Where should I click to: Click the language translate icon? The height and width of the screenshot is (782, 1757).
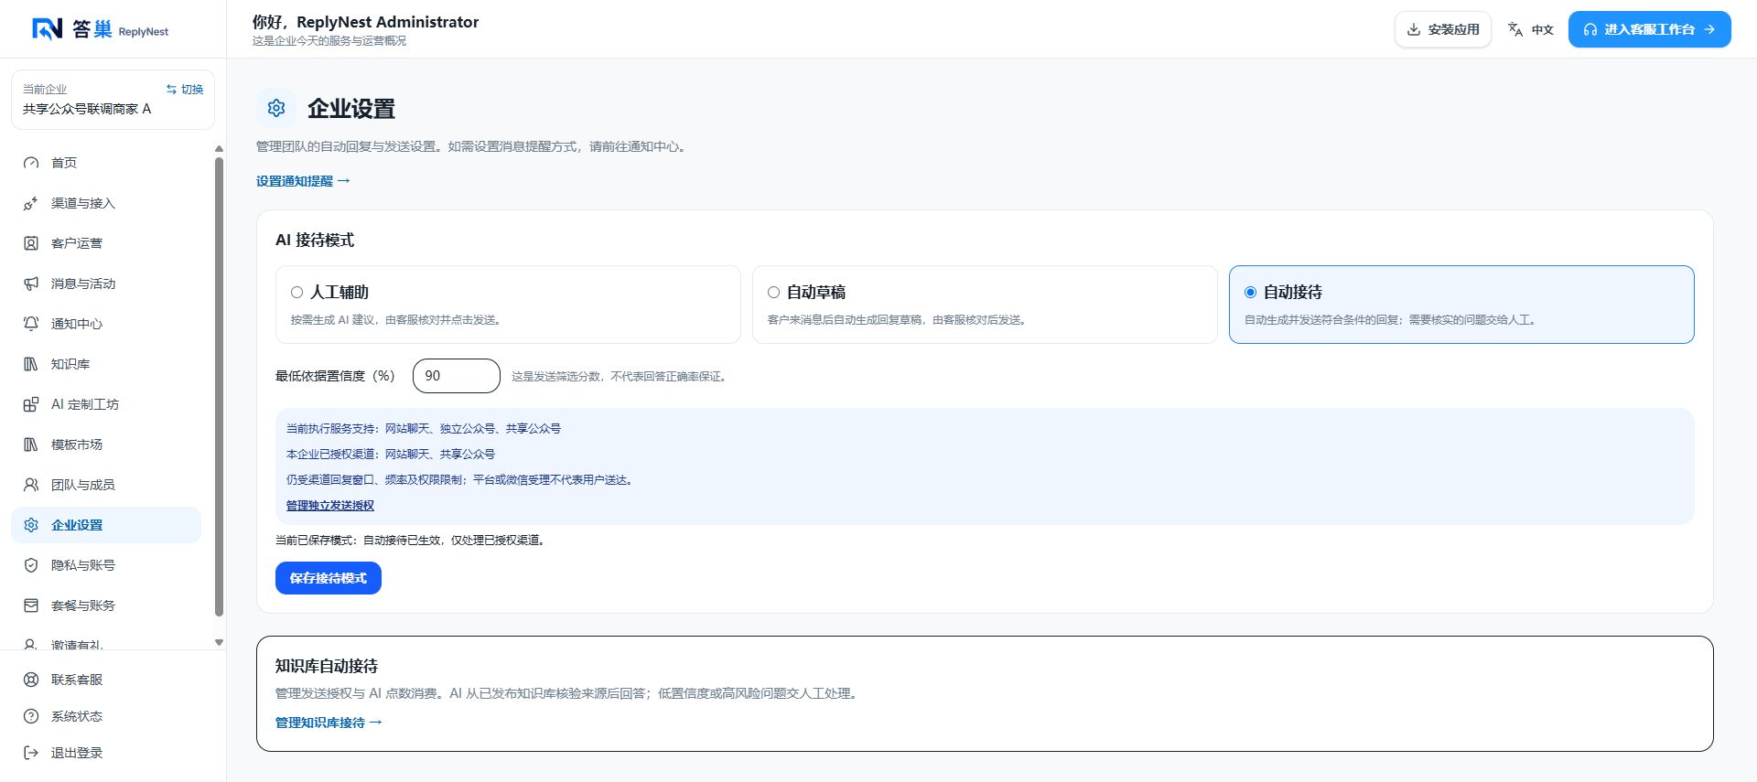point(1515,29)
